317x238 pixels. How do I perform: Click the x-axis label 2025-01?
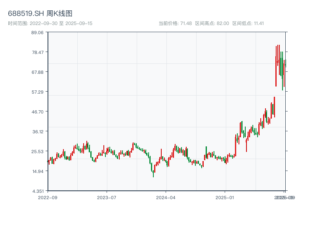225,198
